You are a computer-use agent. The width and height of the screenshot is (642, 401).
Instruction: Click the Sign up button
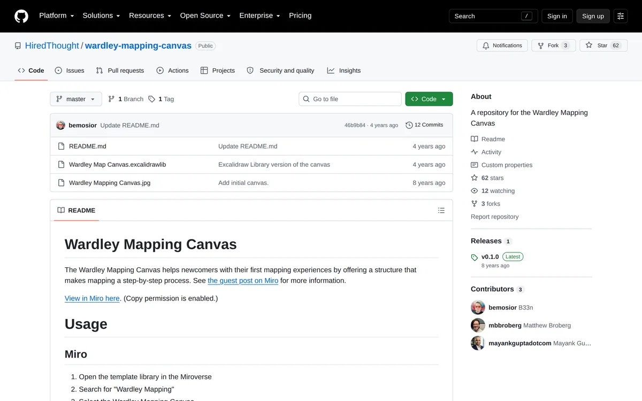(593, 16)
